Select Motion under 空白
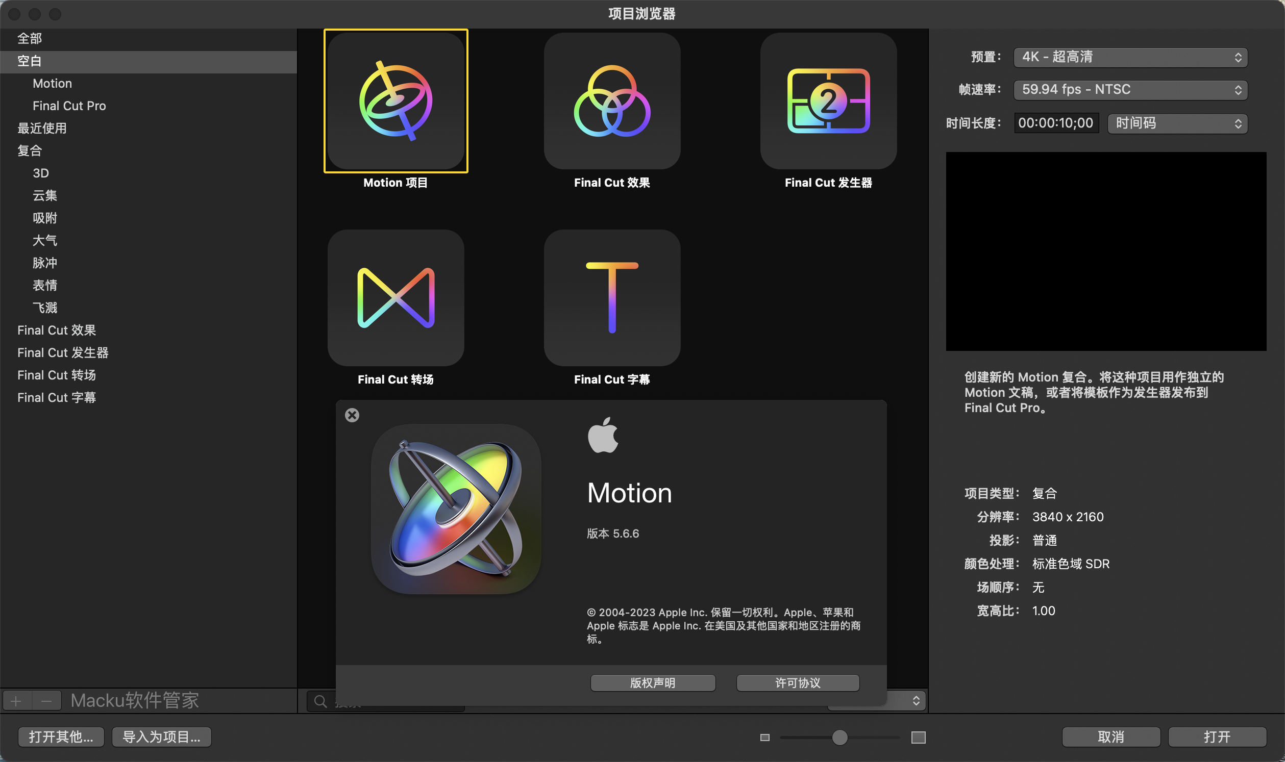 [149, 83]
